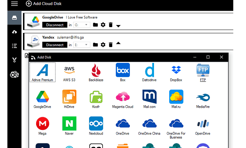
Task: Open the cloud upload sidebar icon
Action: [x=14, y=32]
